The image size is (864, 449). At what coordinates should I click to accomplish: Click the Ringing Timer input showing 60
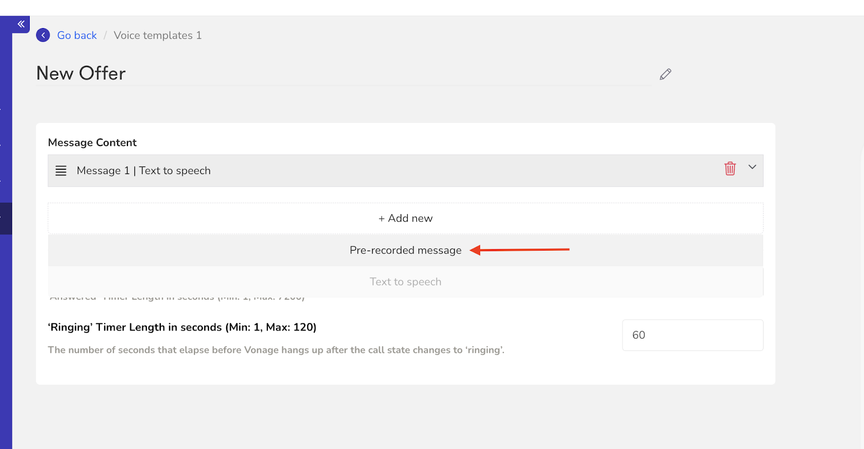tap(692, 335)
